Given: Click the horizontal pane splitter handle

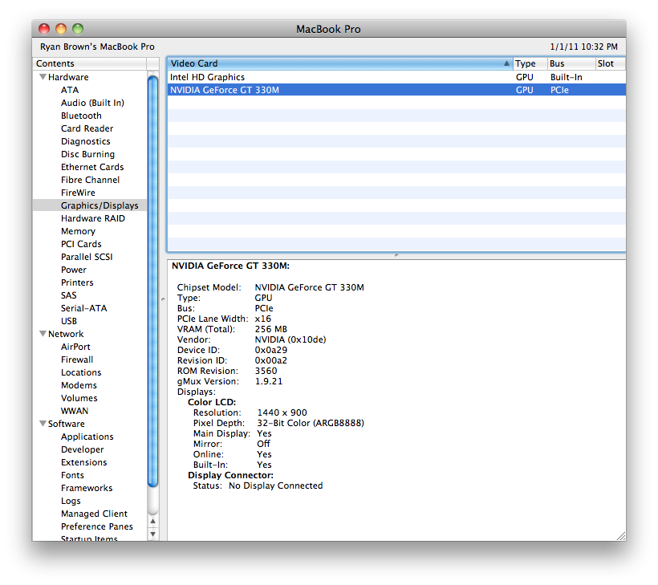Looking at the screenshot, I should point(396,255).
